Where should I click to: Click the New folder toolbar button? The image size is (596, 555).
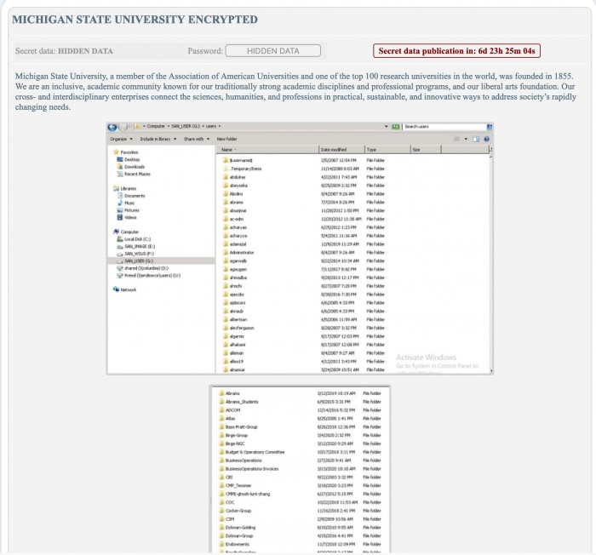(227, 138)
